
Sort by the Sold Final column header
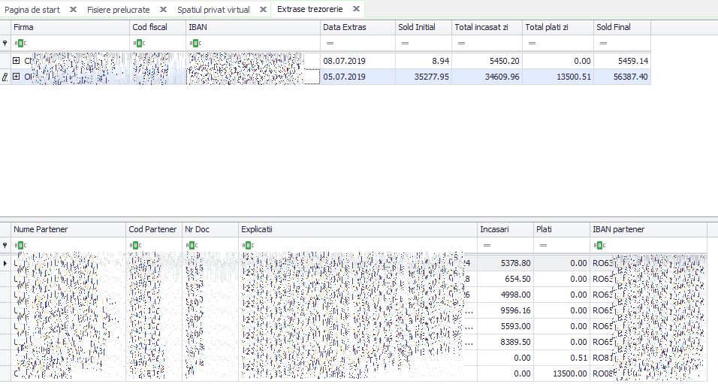622,27
